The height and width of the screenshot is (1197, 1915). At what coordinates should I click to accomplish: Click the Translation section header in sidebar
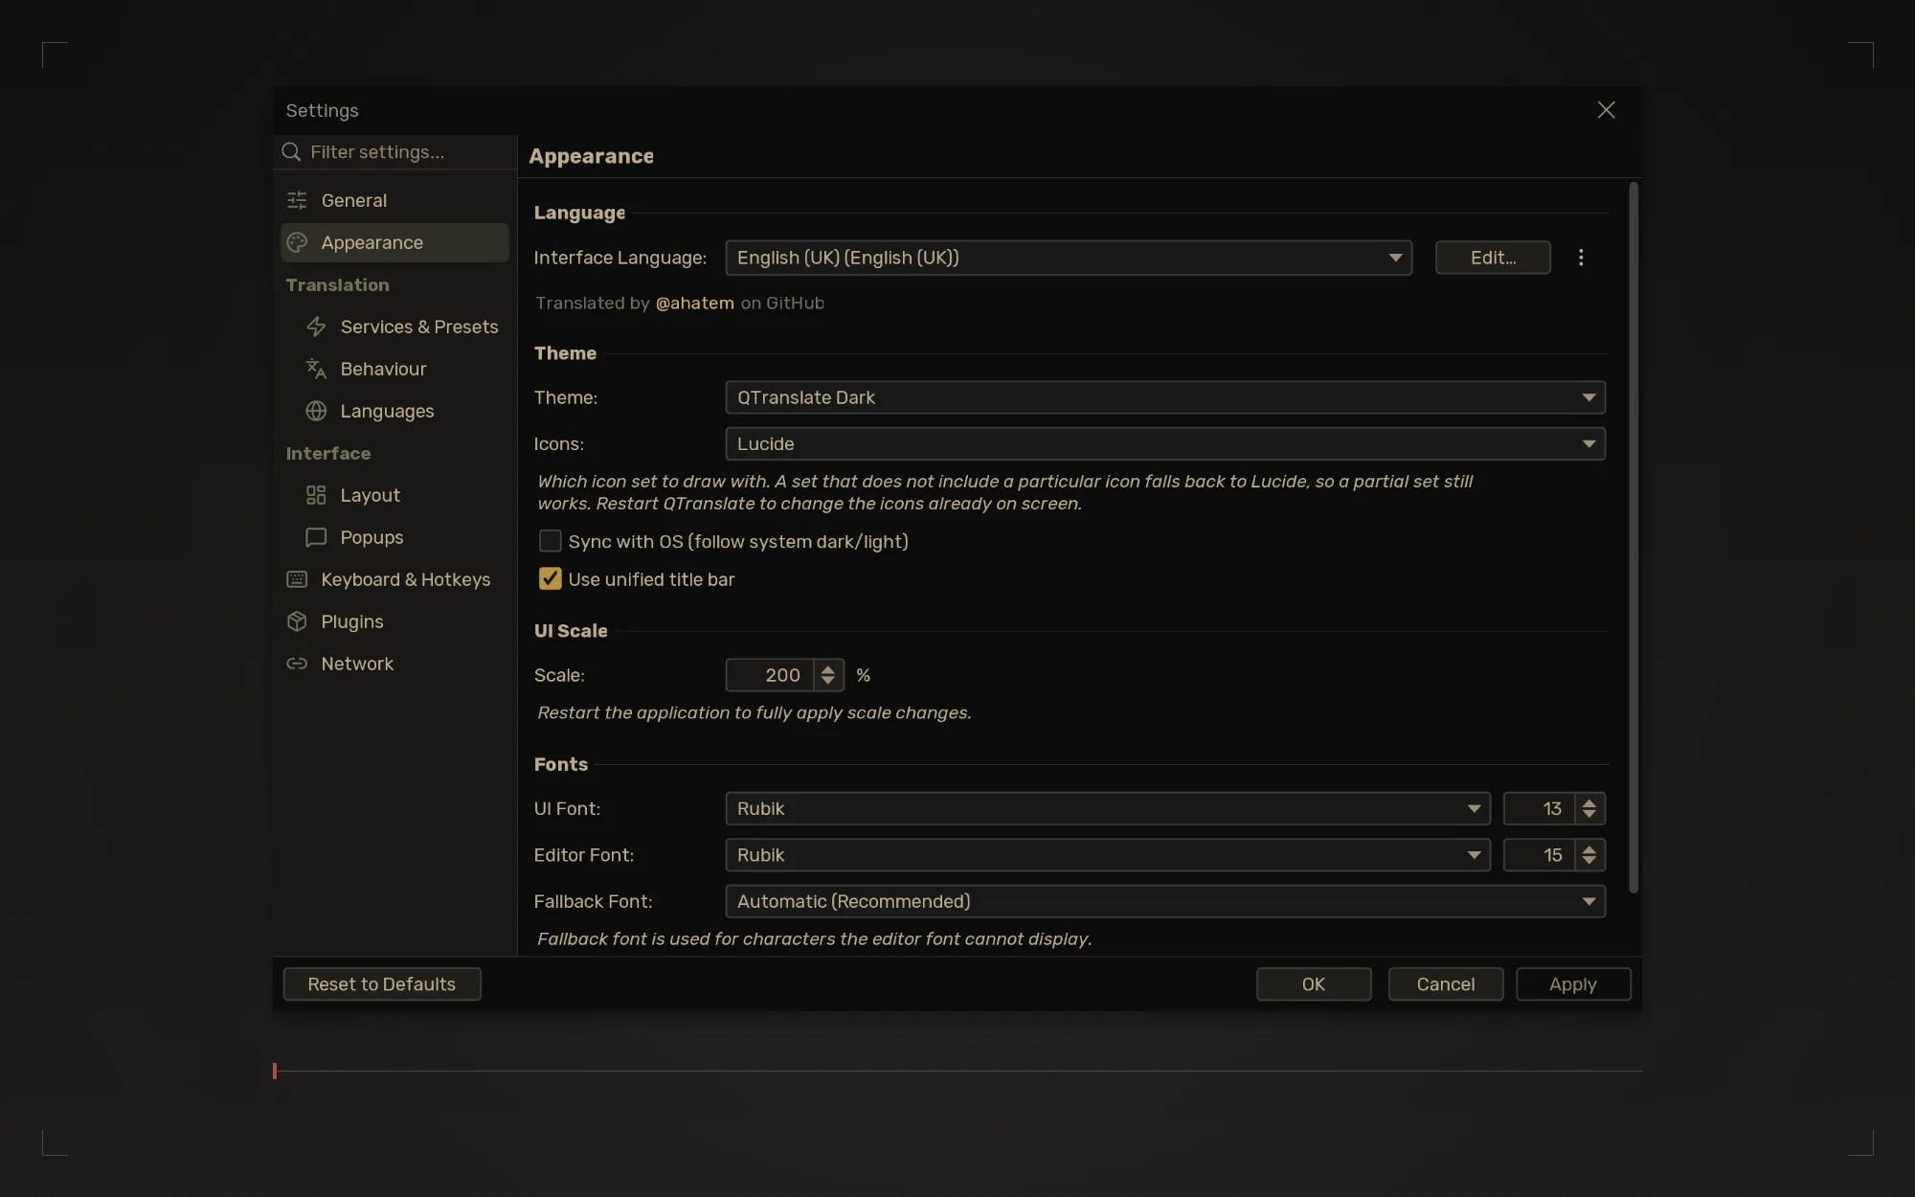(337, 284)
